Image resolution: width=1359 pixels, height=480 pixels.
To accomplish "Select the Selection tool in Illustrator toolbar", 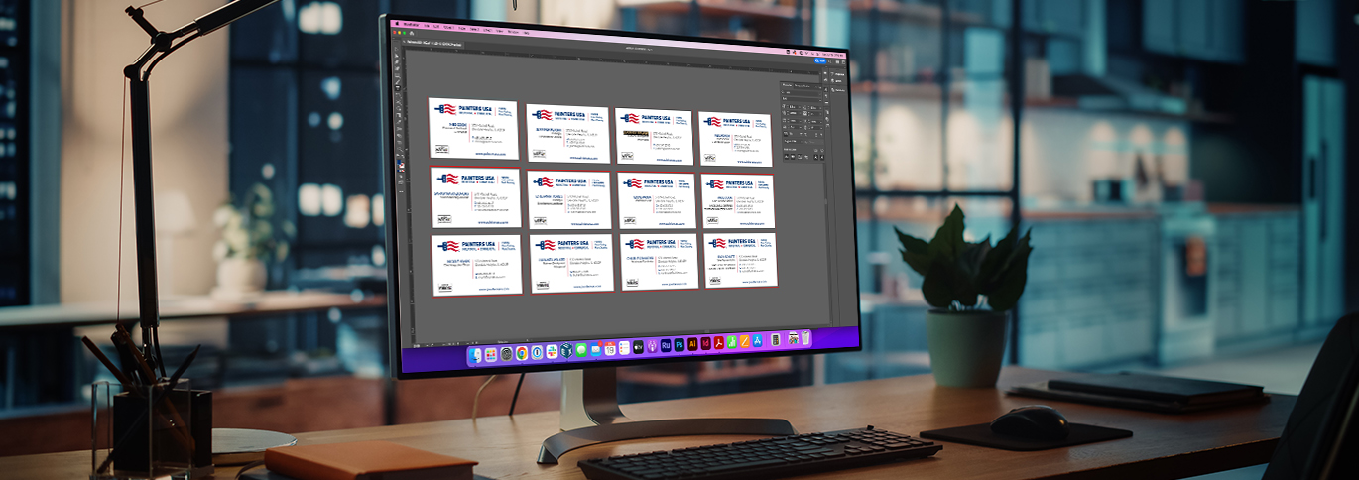I will click(397, 49).
